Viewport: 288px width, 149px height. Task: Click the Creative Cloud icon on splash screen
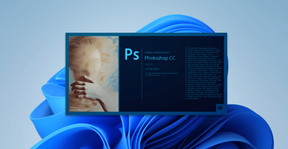[220, 108]
